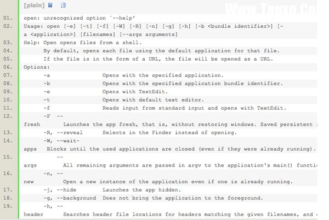
Task: Click "All remaining arguments are passed in argv" line
Action: tap(190, 165)
